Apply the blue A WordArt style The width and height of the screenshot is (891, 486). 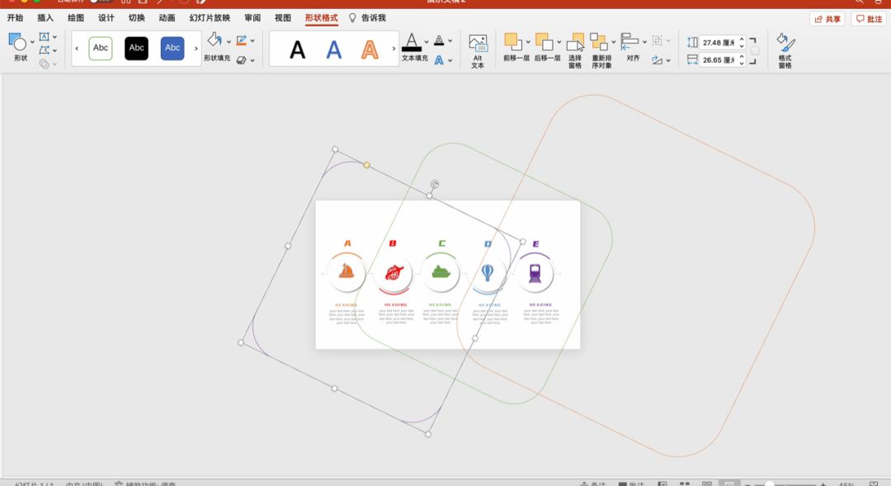tap(334, 50)
